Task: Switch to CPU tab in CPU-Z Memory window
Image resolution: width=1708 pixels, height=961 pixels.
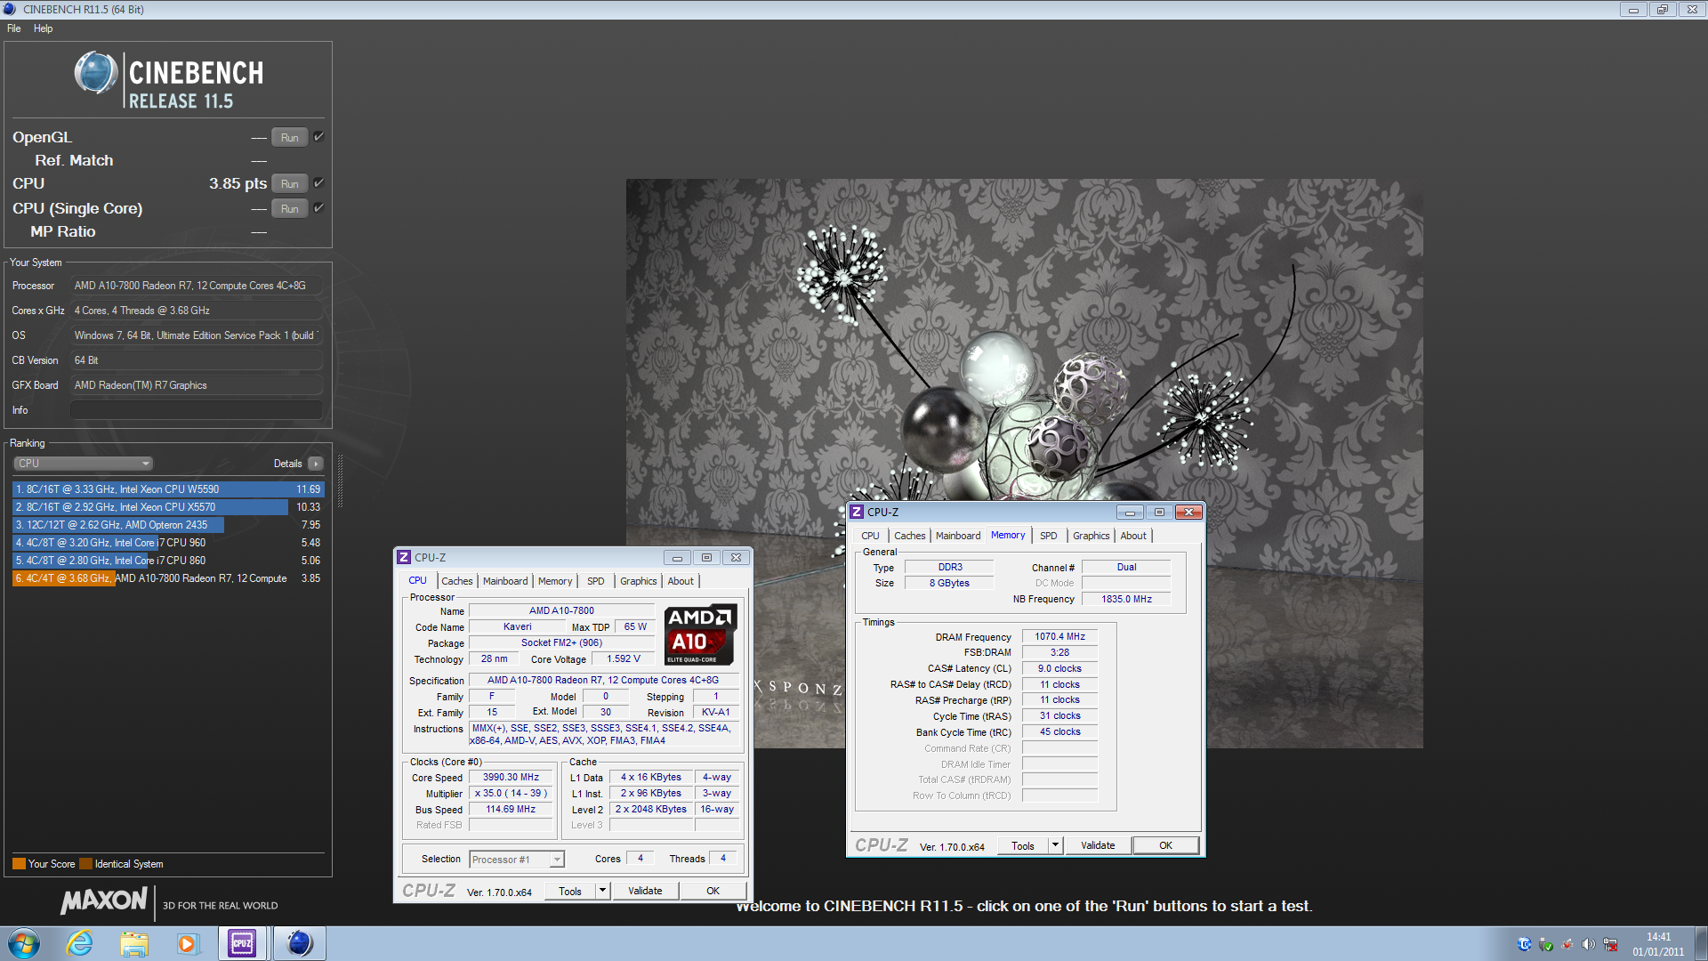Action: 870,536
